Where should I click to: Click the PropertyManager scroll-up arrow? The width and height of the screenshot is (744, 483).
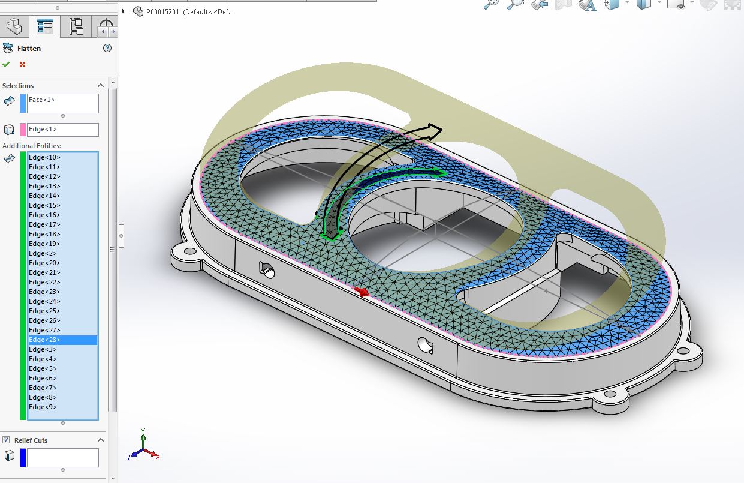click(112, 83)
